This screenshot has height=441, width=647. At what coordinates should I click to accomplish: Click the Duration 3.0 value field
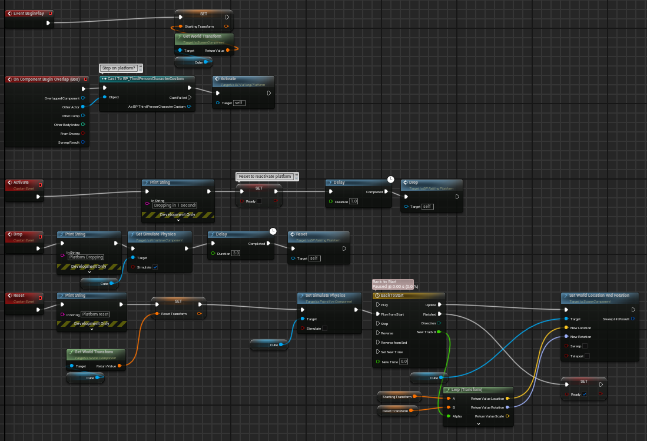tap(235, 253)
